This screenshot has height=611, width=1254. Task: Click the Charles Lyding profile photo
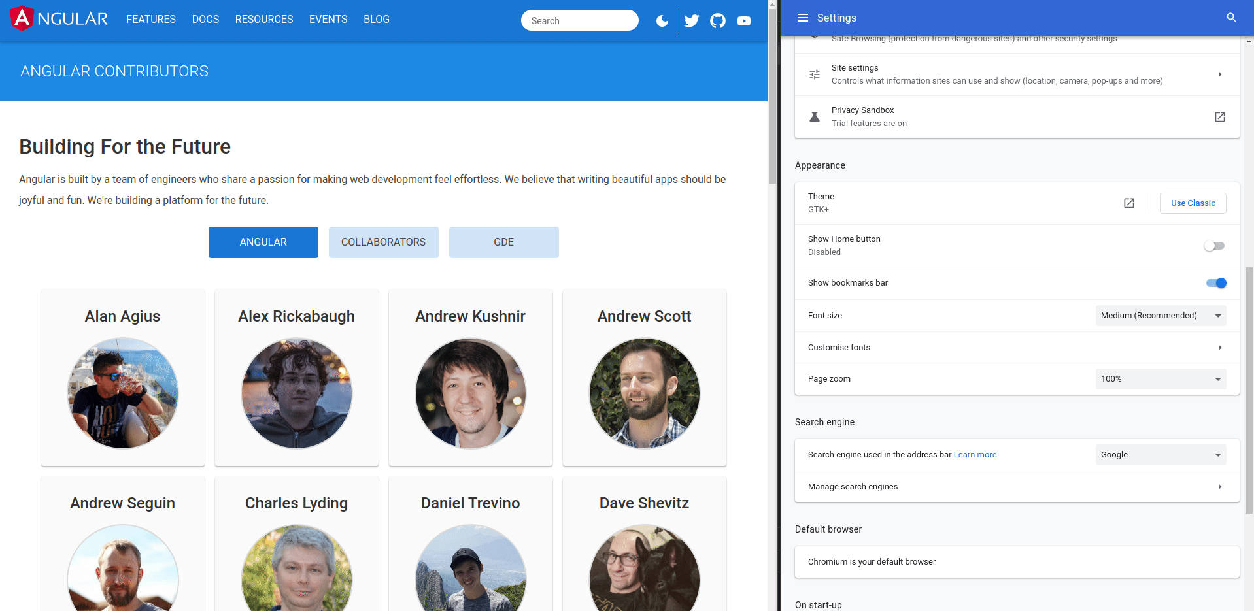pyautogui.click(x=297, y=568)
